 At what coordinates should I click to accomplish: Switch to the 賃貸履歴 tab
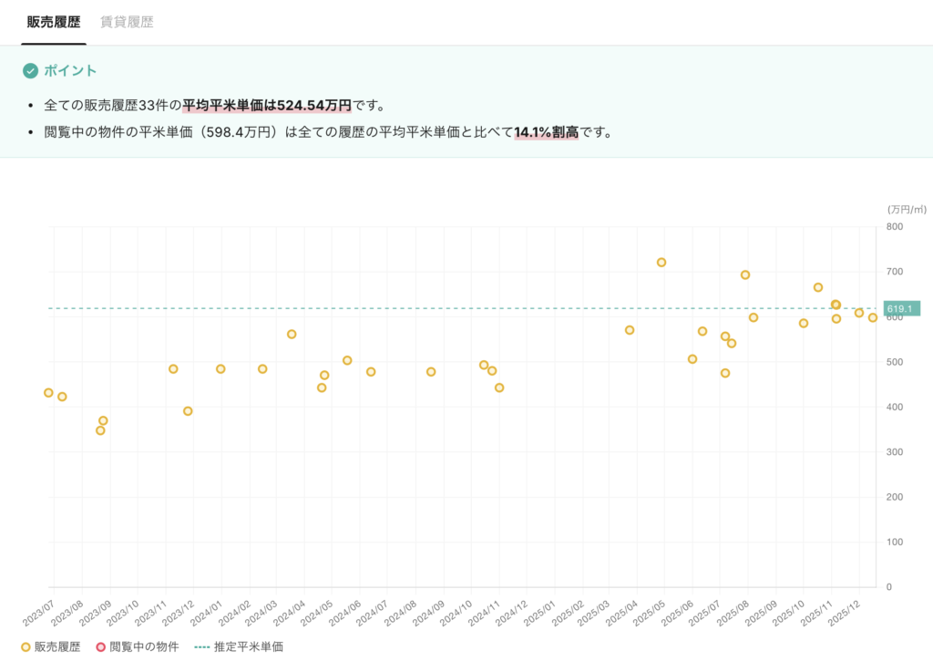pos(127,22)
